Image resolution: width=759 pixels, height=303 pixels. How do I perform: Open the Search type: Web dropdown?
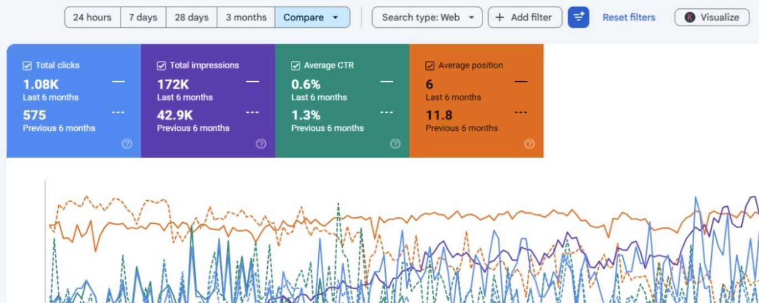(x=427, y=17)
